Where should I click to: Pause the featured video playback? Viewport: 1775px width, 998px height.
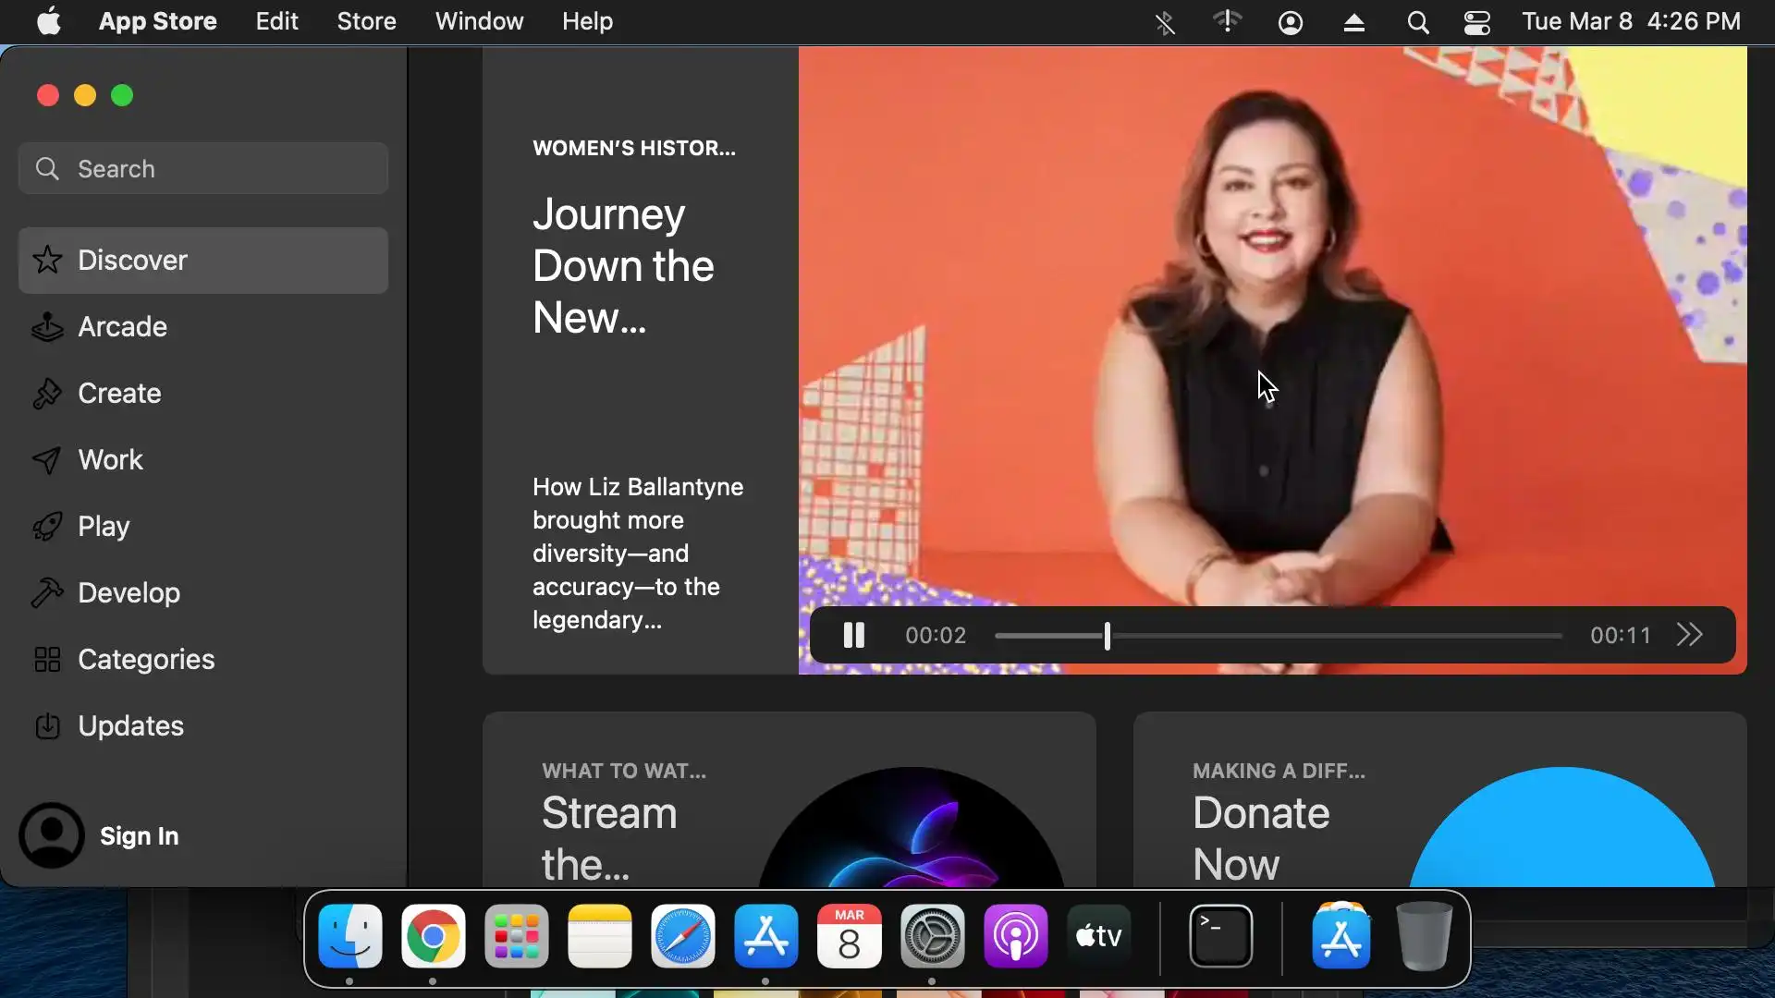pos(853,636)
